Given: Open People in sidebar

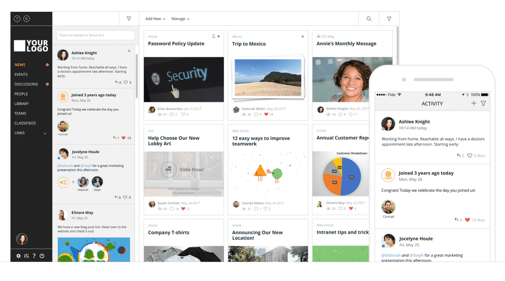Looking at the screenshot, I should [21, 94].
